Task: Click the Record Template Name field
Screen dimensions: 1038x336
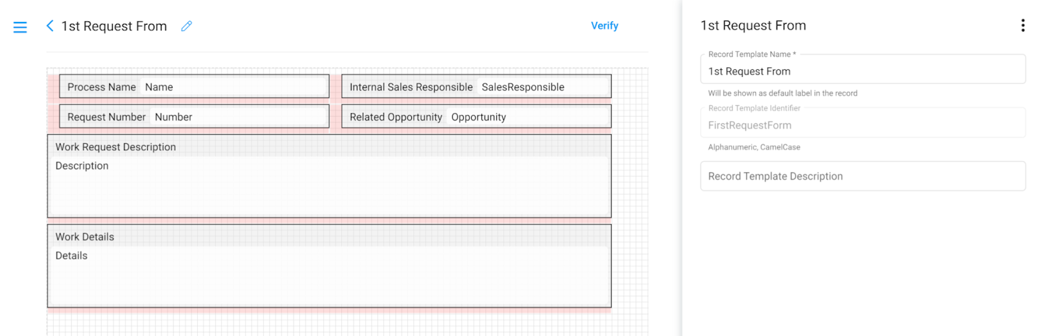Action: point(863,69)
